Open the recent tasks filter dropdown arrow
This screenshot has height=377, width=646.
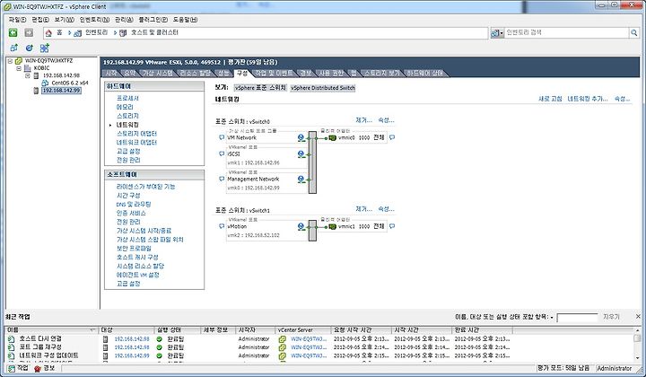pyautogui.click(x=552, y=318)
